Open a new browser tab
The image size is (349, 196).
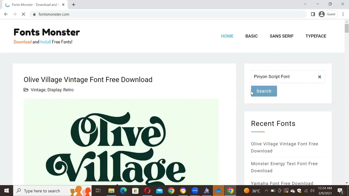pyautogui.click(x=74, y=5)
